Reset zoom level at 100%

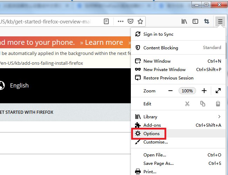coord(187,91)
